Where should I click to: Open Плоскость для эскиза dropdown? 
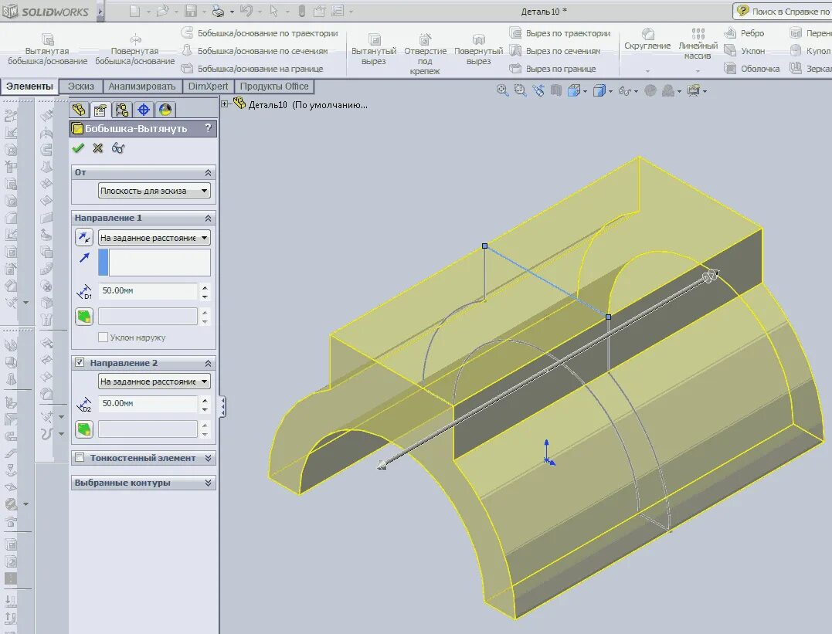point(154,191)
